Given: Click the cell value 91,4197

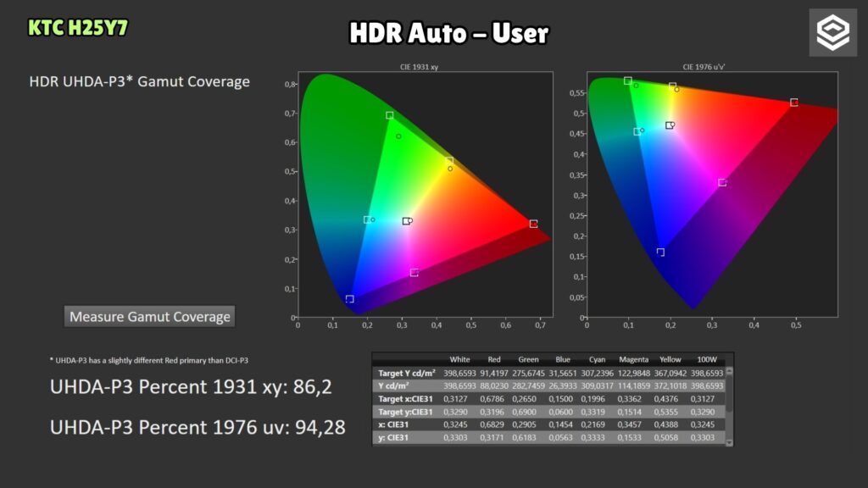Looking at the screenshot, I should (x=494, y=373).
